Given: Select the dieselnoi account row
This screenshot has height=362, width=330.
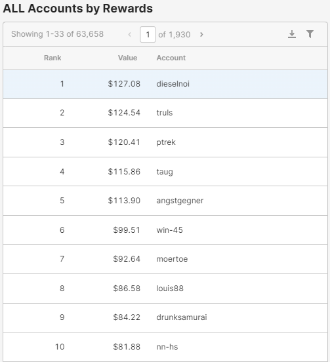Looking at the screenshot, I should point(165,84).
